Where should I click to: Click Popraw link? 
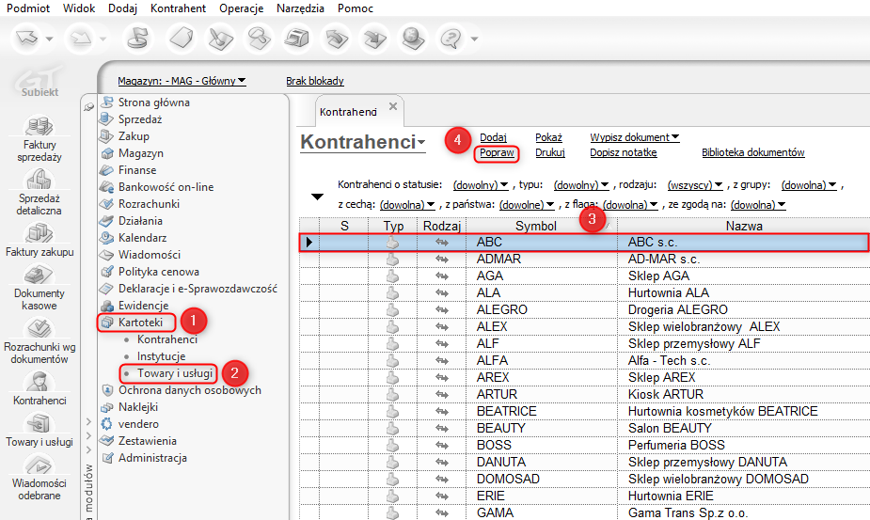click(498, 152)
